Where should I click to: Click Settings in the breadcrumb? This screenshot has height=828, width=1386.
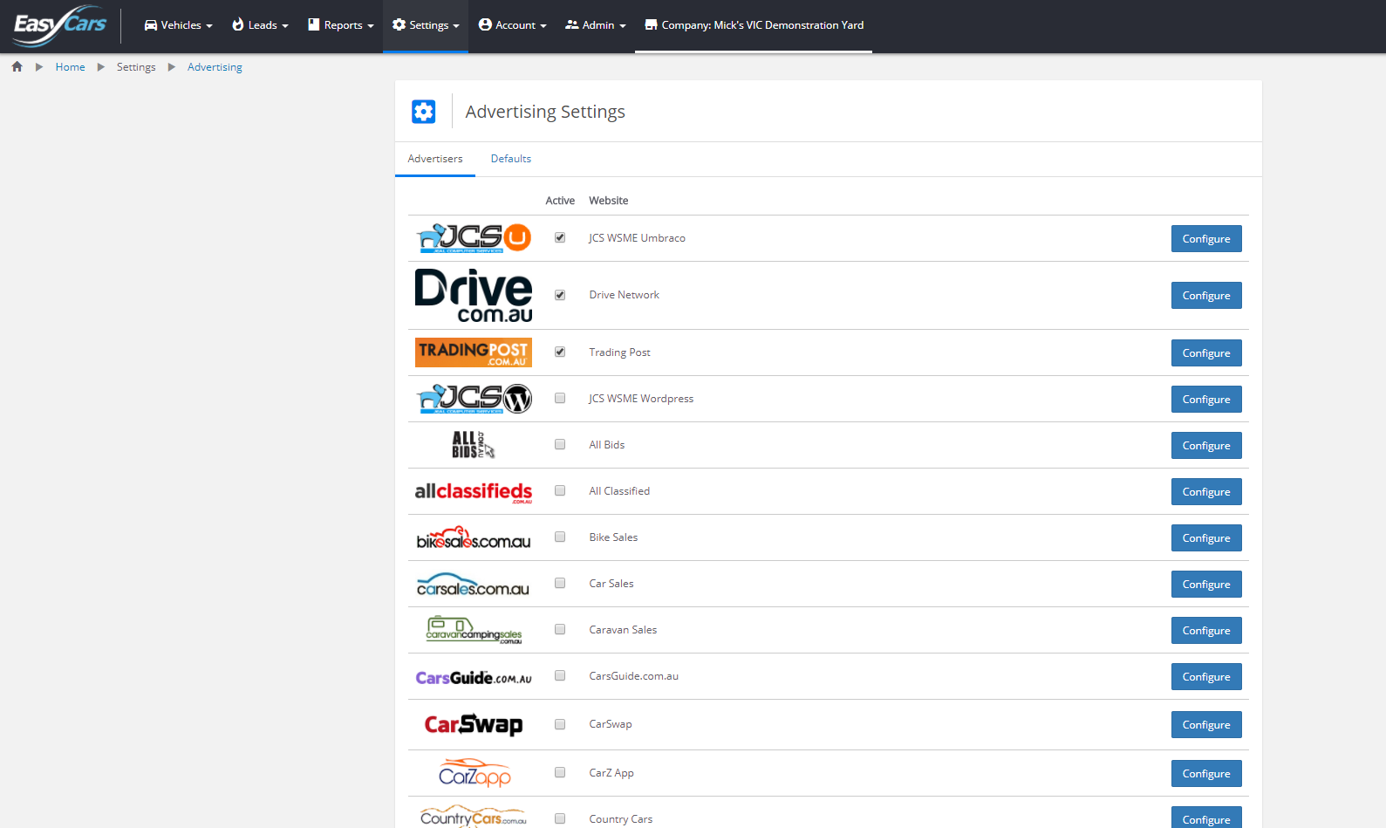[136, 67]
